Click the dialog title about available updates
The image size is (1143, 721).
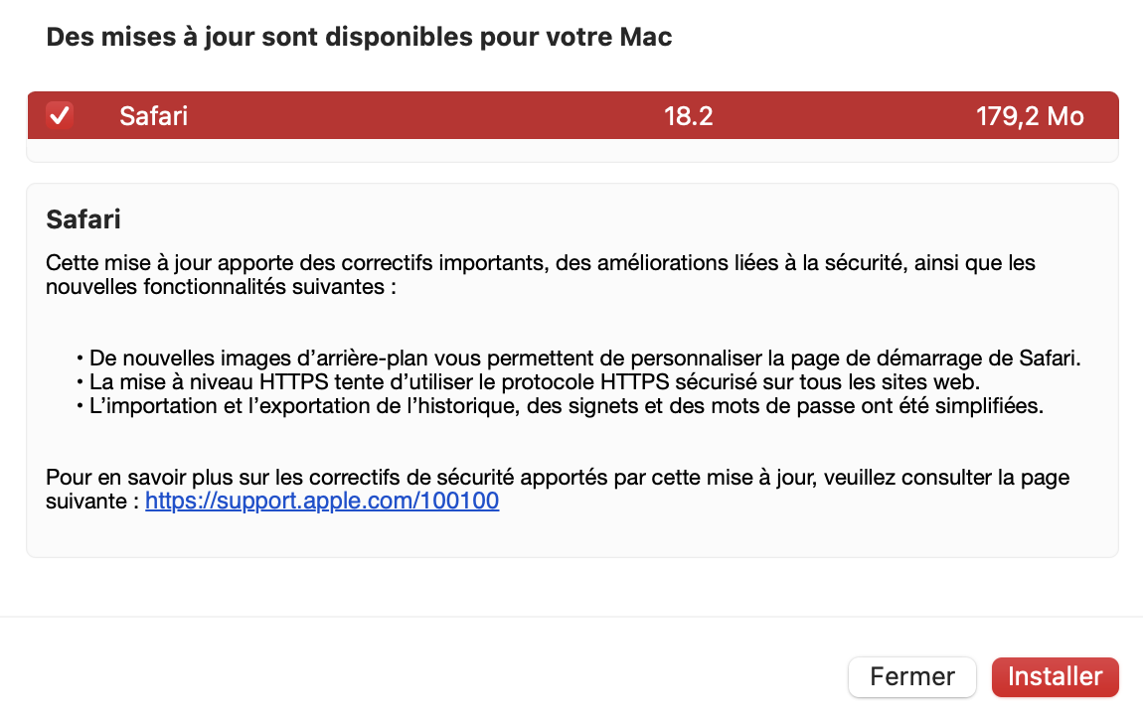tap(359, 38)
